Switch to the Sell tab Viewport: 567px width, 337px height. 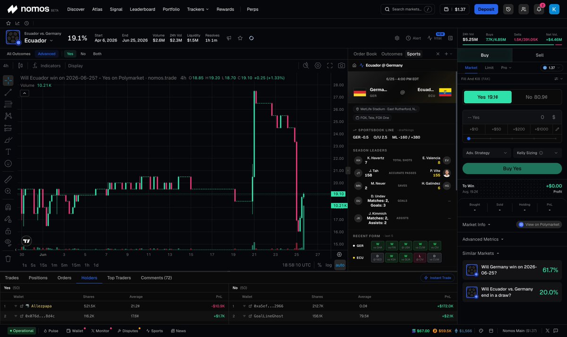pos(539,55)
